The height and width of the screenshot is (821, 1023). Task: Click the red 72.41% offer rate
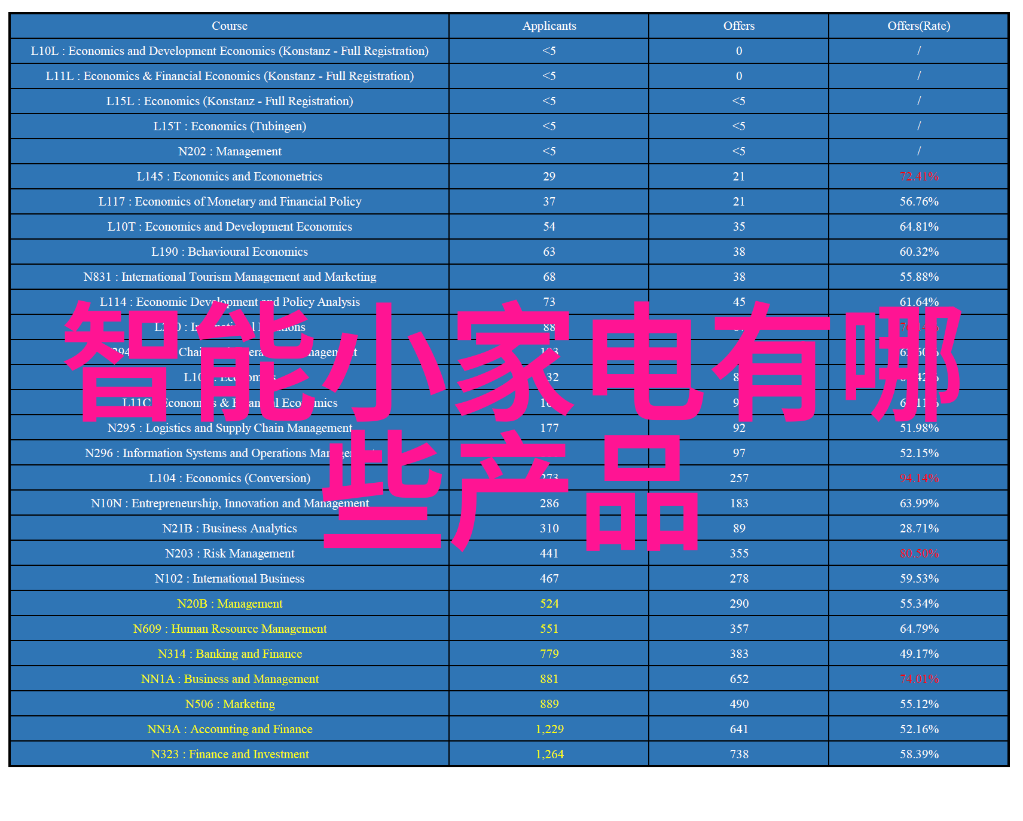(919, 176)
